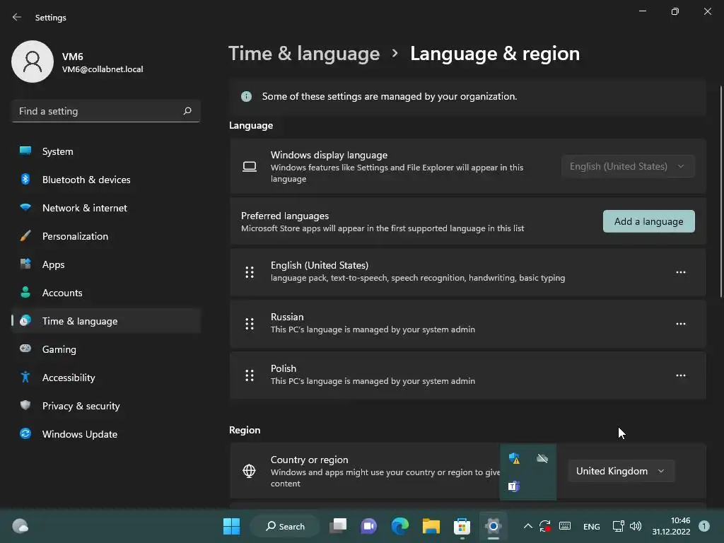Open Microsoft Store from the taskbar
Screen dimensions: 724x543
click(x=462, y=526)
